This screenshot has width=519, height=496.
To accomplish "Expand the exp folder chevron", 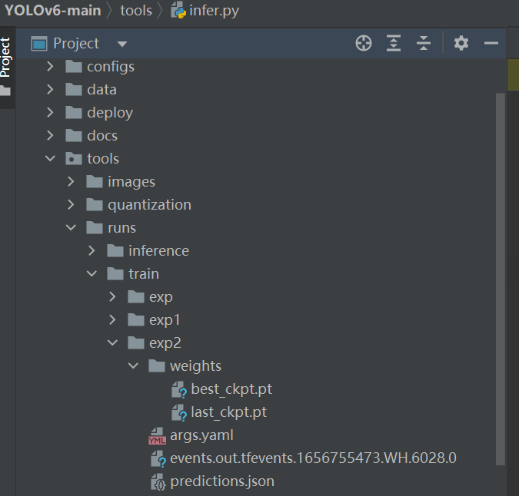I will (112, 296).
